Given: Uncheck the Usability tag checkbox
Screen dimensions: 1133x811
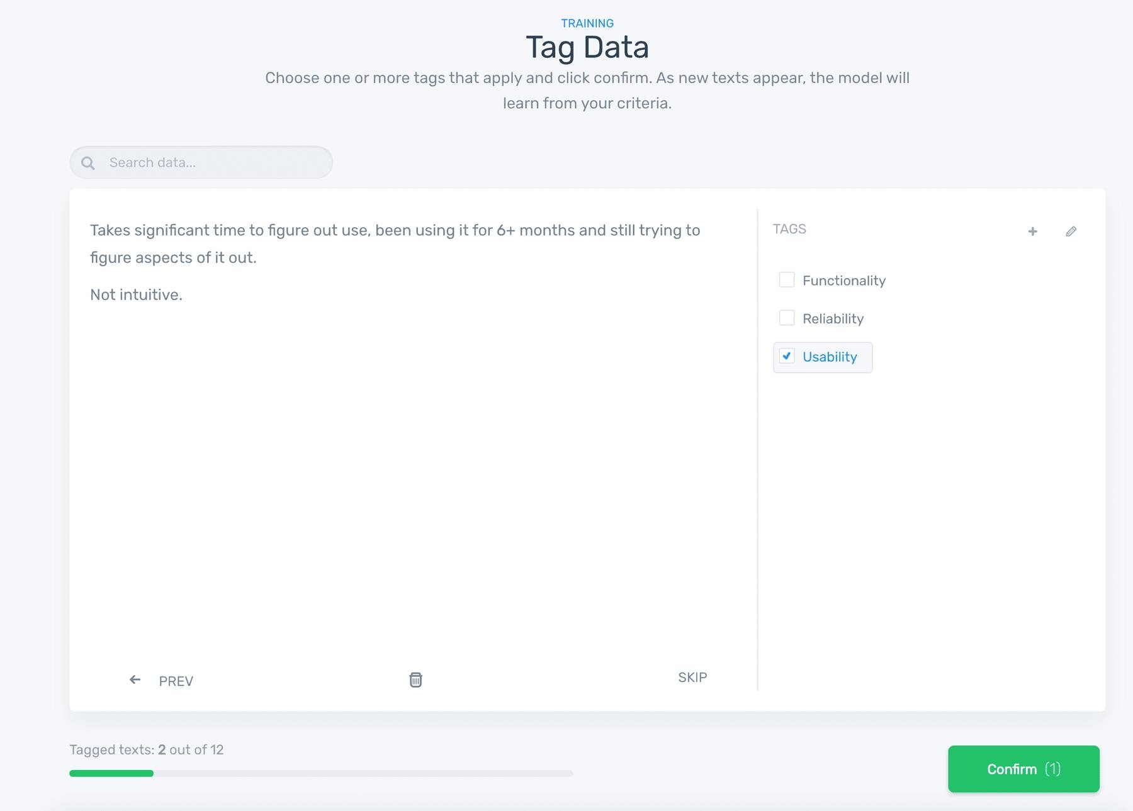Looking at the screenshot, I should 787,356.
